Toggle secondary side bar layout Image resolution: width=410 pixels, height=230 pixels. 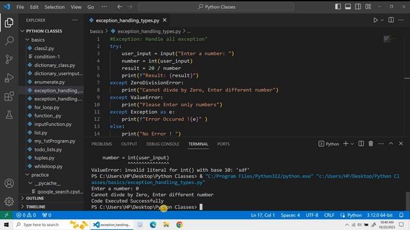pos(358,7)
